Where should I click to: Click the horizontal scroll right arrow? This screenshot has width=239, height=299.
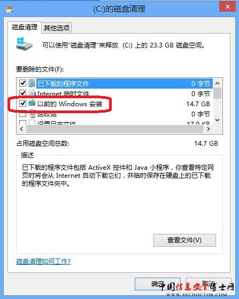point(209,129)
